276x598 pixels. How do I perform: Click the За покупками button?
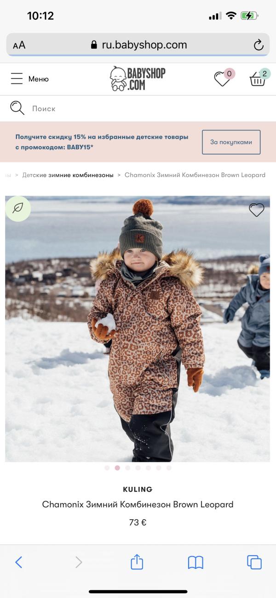[231, 142]
